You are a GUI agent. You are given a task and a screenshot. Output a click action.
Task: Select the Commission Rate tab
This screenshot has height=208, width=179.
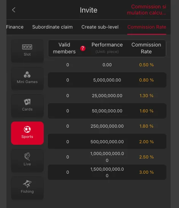click(x=147, y=27)
